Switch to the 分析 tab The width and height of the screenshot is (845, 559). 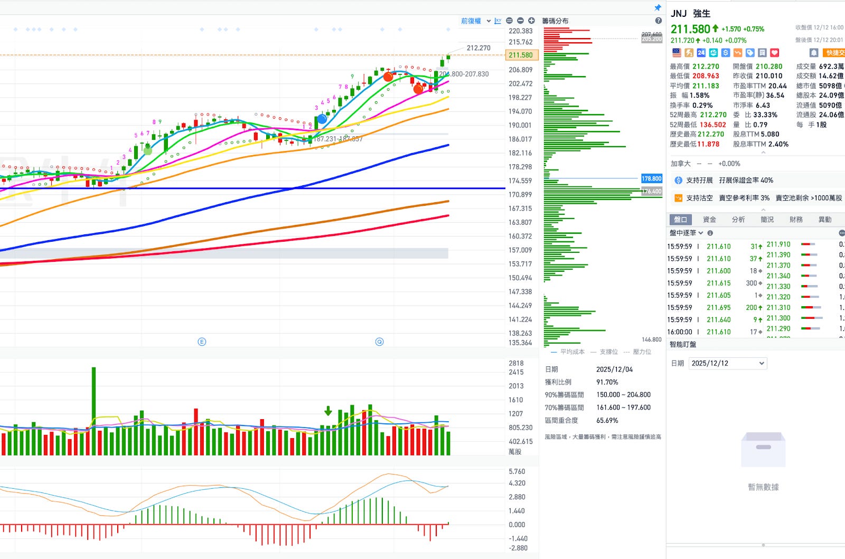738,220
